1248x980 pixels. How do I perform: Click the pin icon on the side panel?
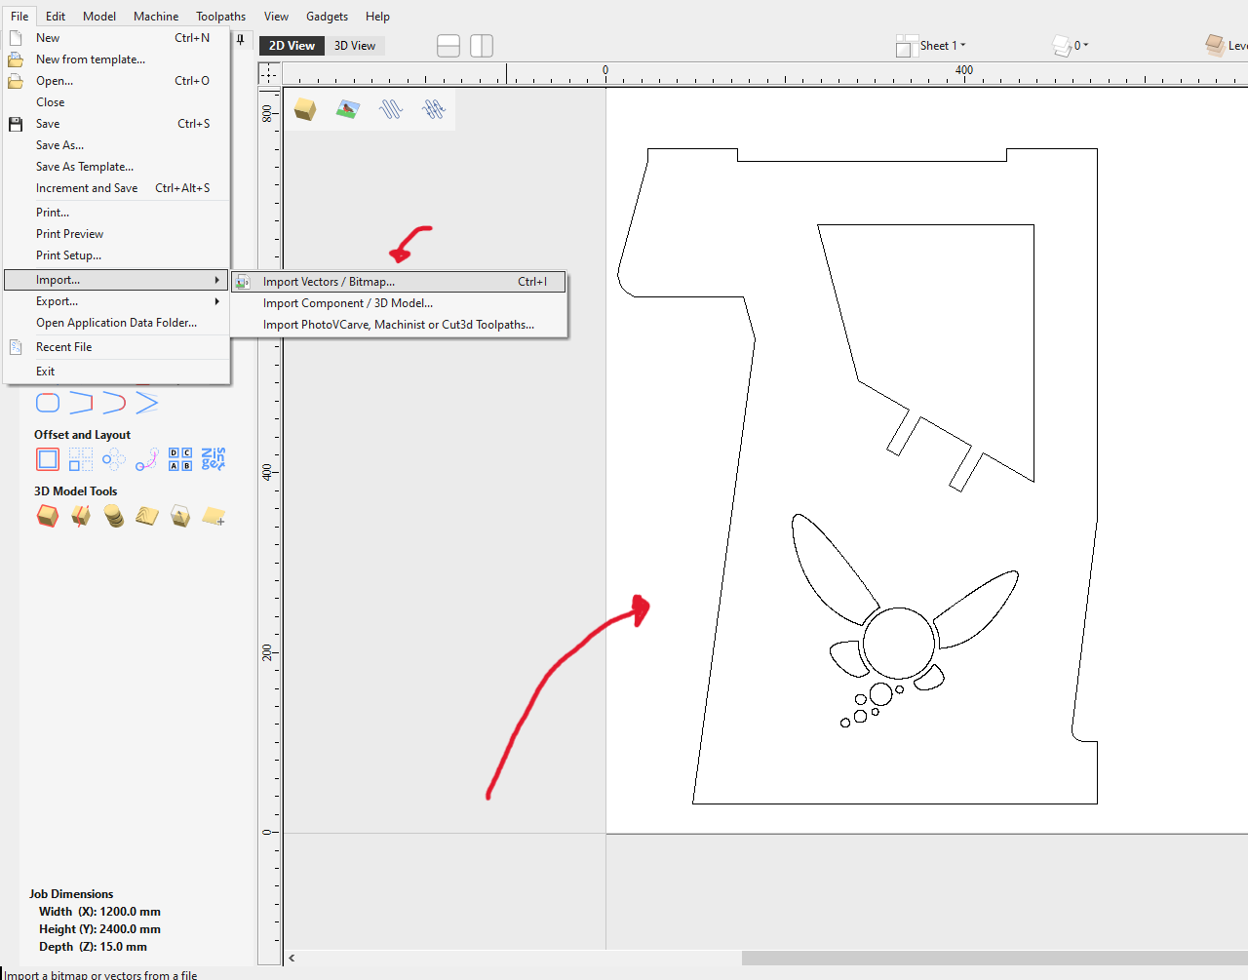click(x=241, y=39)
